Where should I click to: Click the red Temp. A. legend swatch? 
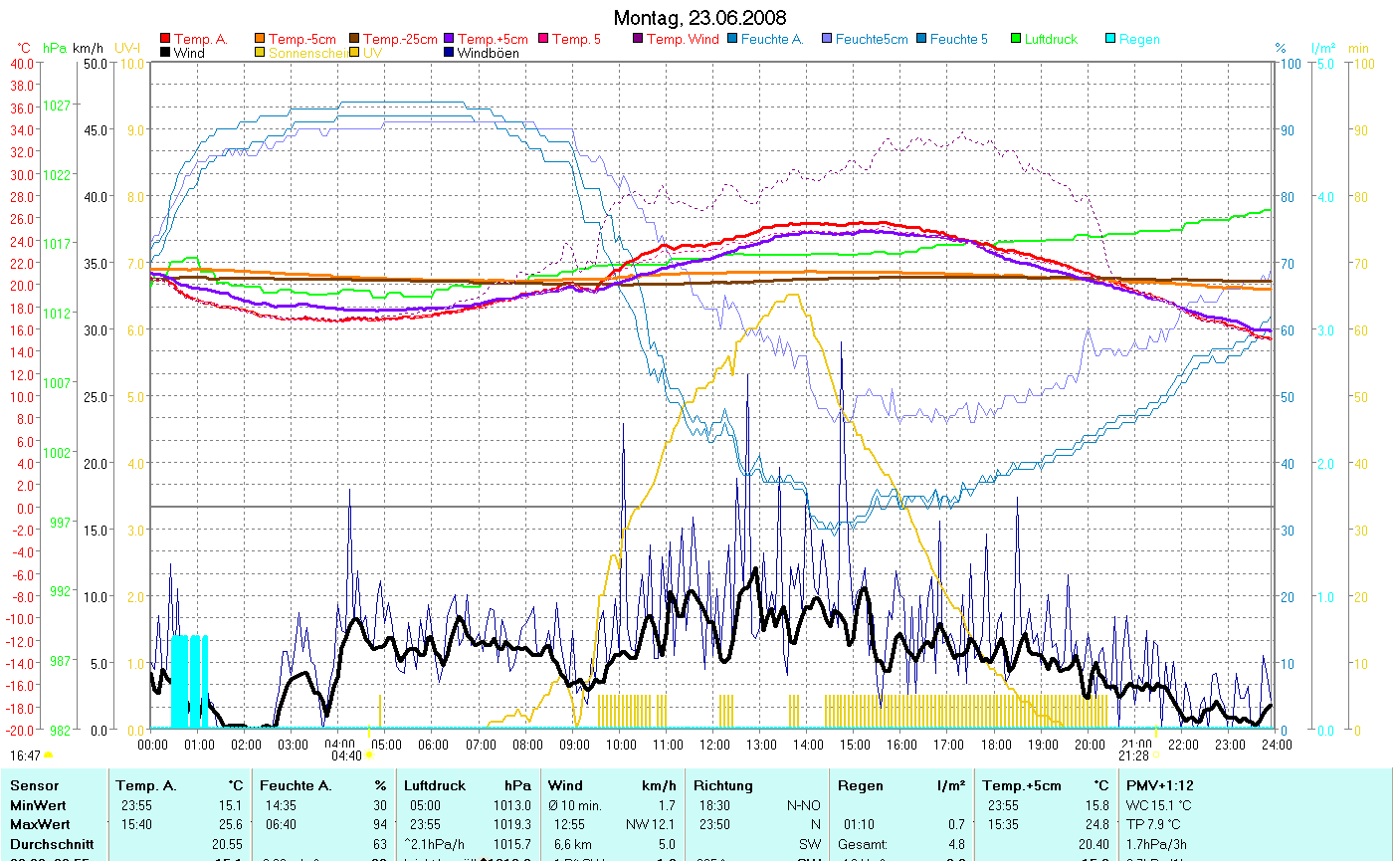click(165, 39)
